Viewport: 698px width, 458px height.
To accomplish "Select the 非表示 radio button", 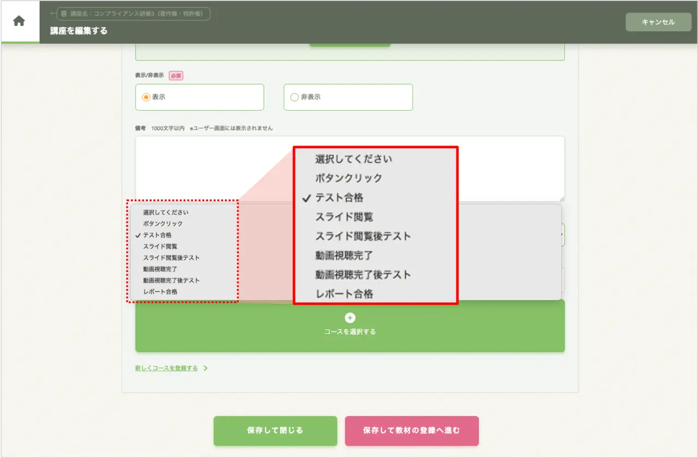I will pos(294,97).
